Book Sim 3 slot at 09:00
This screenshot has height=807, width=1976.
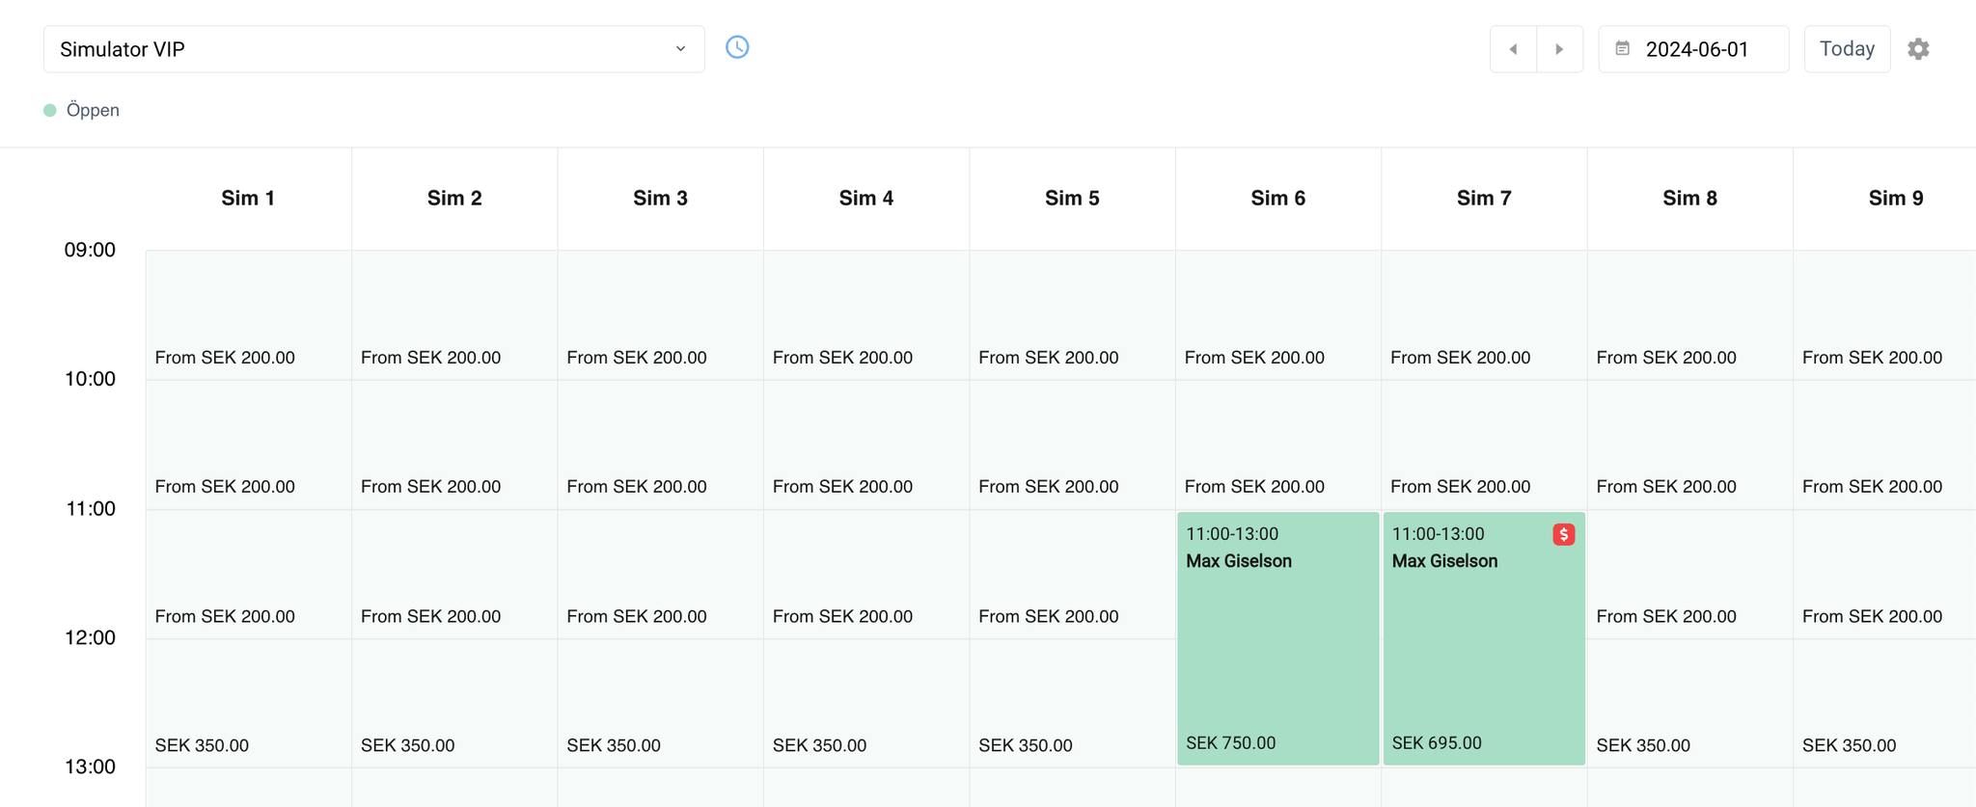[661, 315]
